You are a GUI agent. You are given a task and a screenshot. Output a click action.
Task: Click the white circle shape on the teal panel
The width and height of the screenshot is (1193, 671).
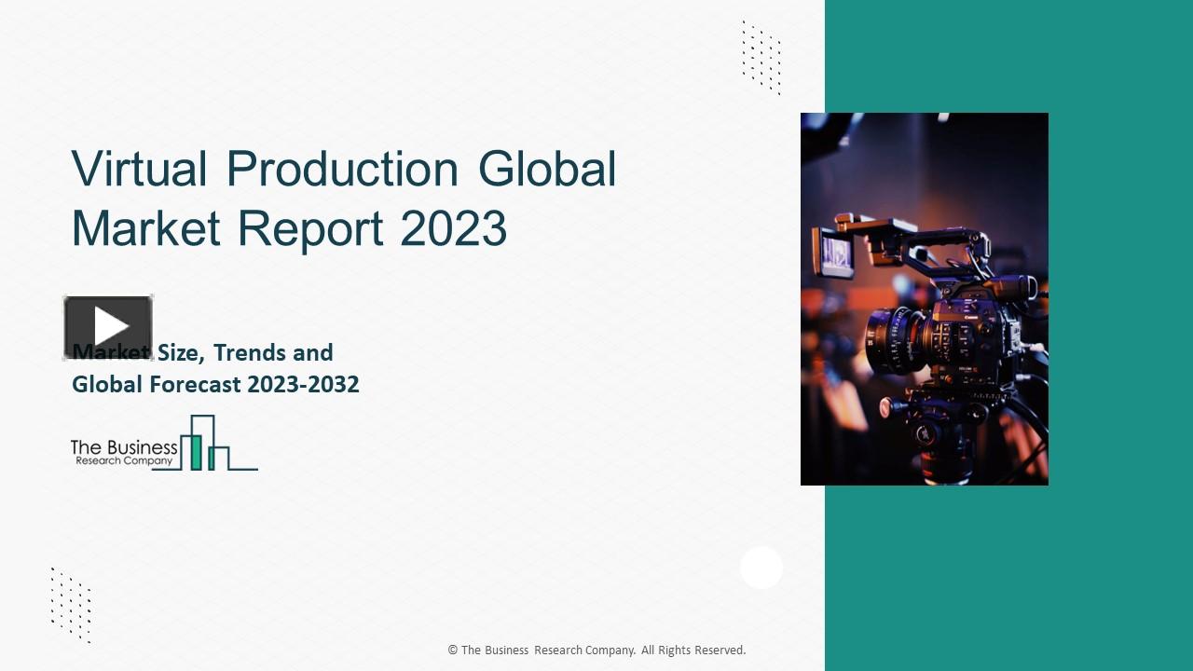(x=761, y=568)
